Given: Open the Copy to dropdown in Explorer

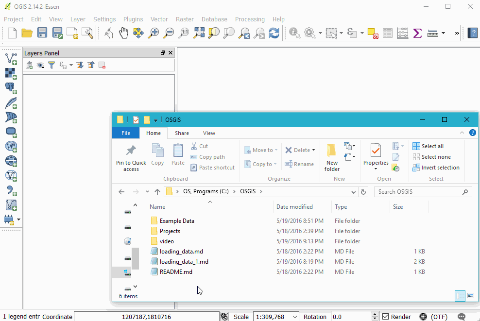Looking at the screenshot, I should 260,164.
